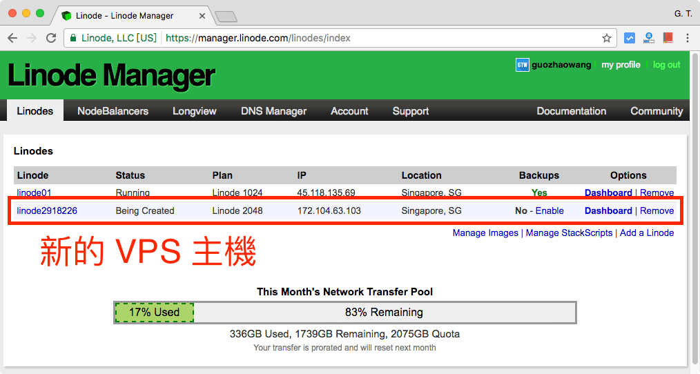This screenshot has height=374, width=700.
Task: Open Manage StackScripts
Action: pyautogui.click(x=569, y=233)
